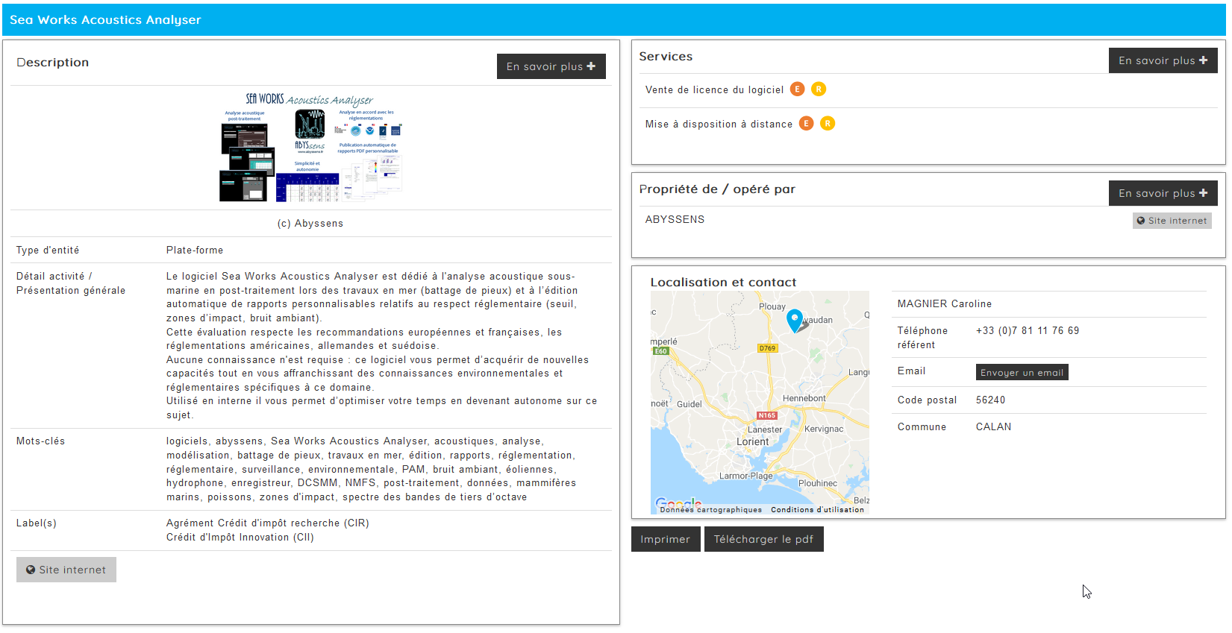1232x633 pixels.
Task: Click Agrément Crédit d'impôt recherche (CIR) label
Action: point(267,523)
